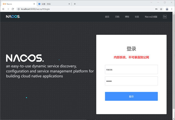This screenshot has width=175, height=120.
Task: Click the password input field
Action: 131,81
